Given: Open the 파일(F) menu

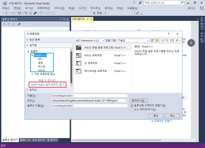Looking at the screenshot, I should tap(6, 8).
